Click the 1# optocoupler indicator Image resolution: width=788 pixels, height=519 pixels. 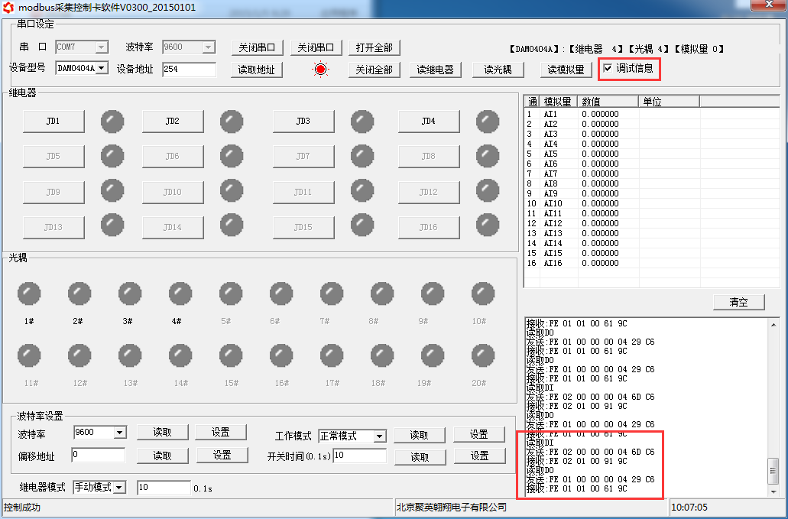coord(29,294)
